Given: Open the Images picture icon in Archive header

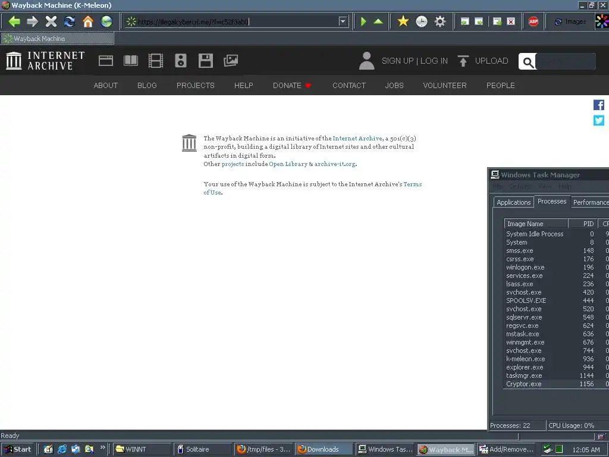Looking at the screenshot, I should point(231,61).
